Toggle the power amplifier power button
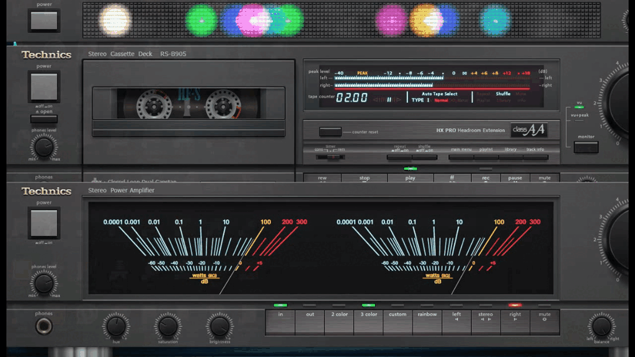The width and height of the screenshot is (635, 357). 44,223
